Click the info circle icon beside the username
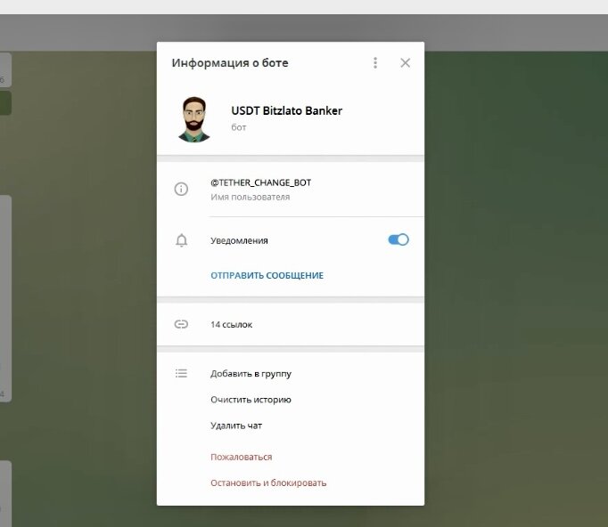This screenshot has width=608, height=527. pyautogui.click(x=181, y=189)
